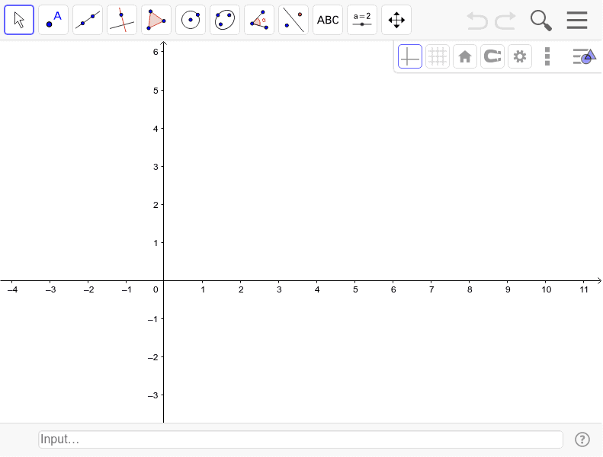The height and width of the screenshot is (457, 603).
Task: Open the three-dots more options
Action: tap(547, 56)
